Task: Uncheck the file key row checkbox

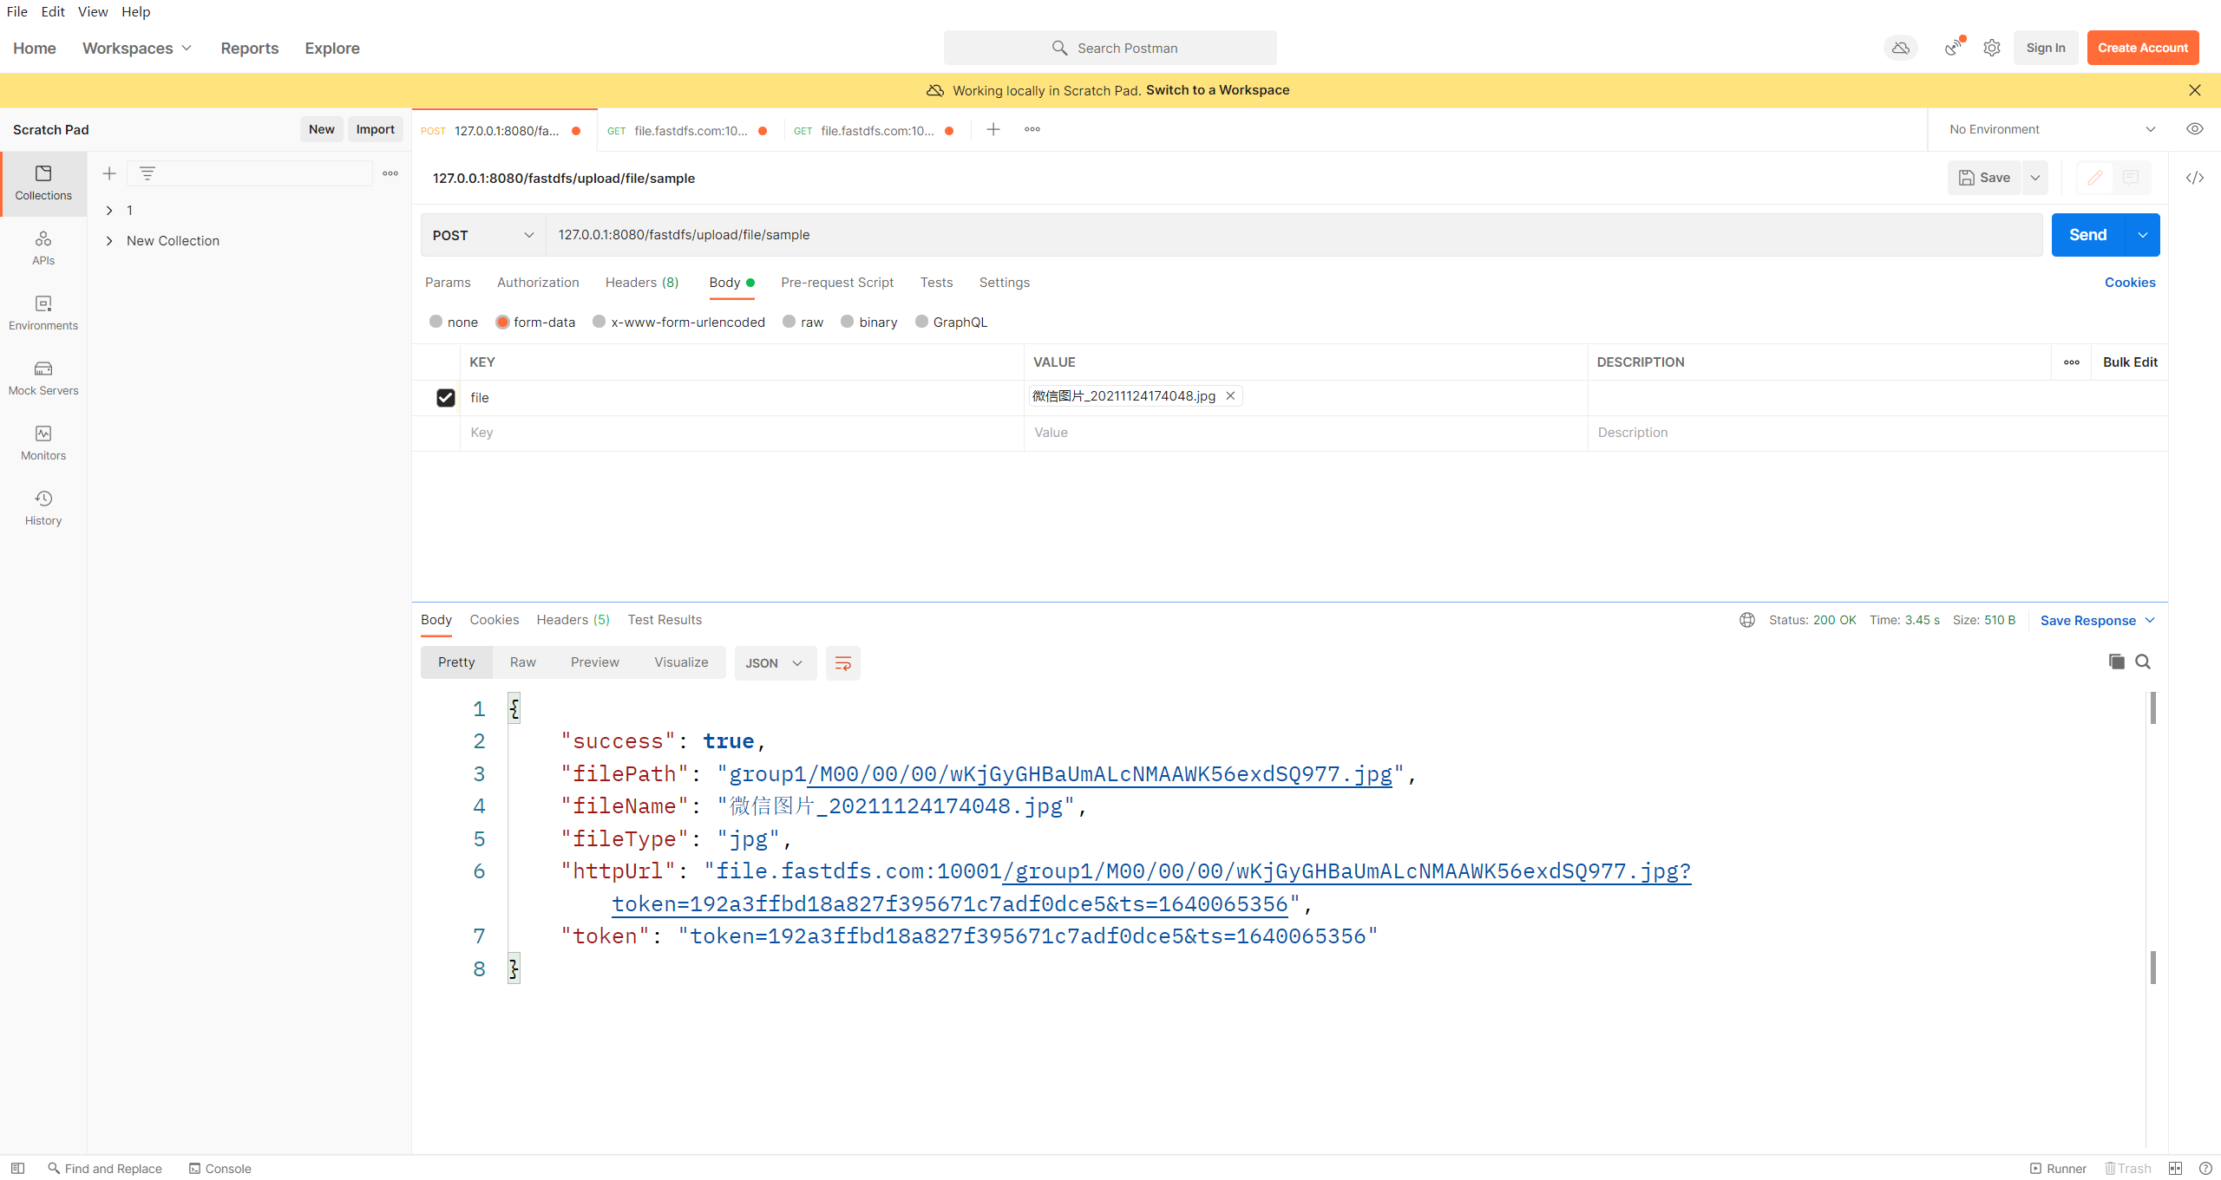Action: click(x=445, y=397)
